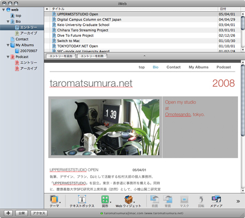Click the entry list collapse arrow handle
Viewport: 245px width, 218px height.
point(144,56)
